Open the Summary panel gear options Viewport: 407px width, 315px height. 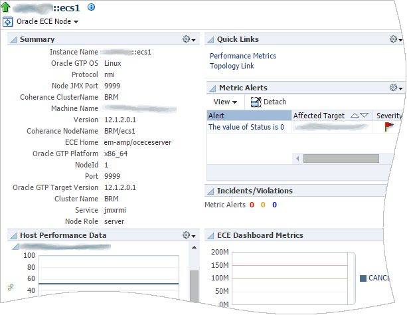point(189,39)
